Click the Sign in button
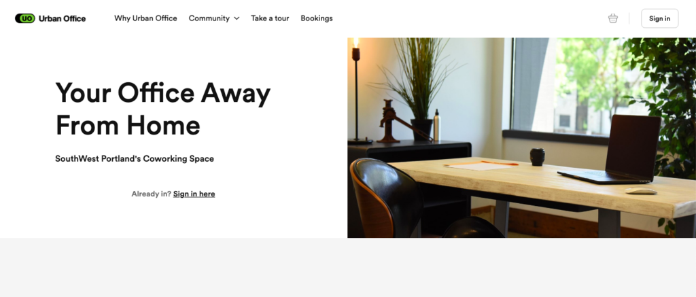This screenshot has height=297, width=696. point(659,18)
